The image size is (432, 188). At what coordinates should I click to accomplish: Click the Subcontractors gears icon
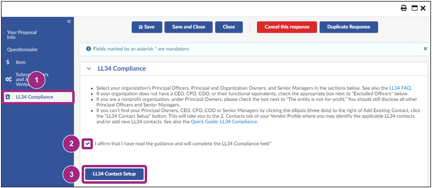click(x=9, y=79)
